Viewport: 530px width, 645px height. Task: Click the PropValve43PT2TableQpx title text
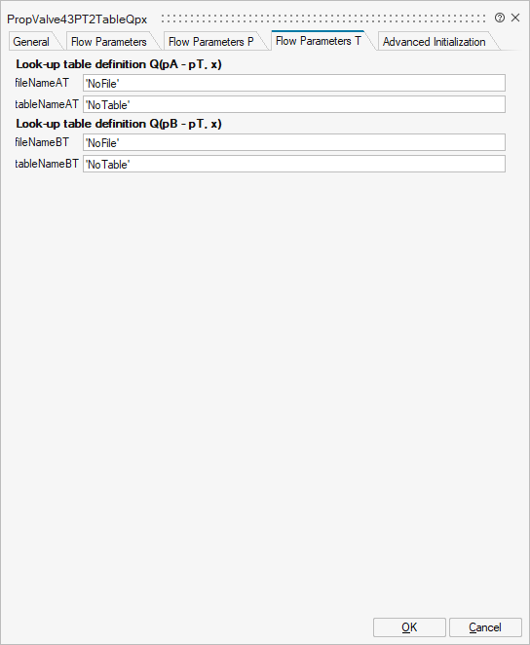(x=77, y=19)
